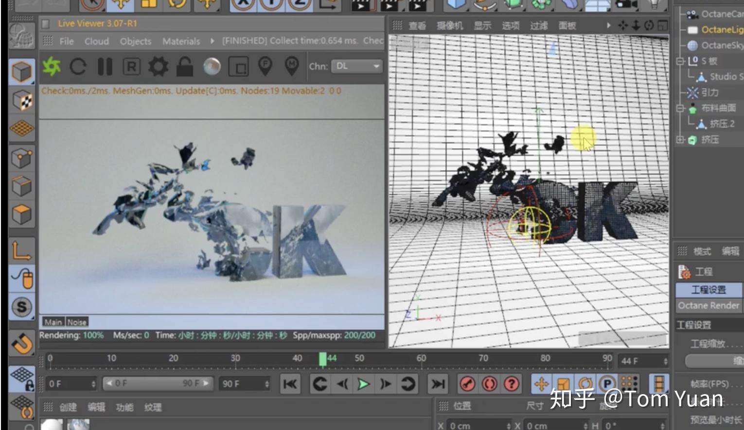Open Octane settings gear icon
744x430 pixels.
coord(158,66)
